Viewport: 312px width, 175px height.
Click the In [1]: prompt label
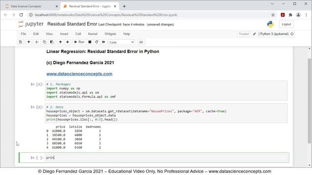tap(37, 84)
